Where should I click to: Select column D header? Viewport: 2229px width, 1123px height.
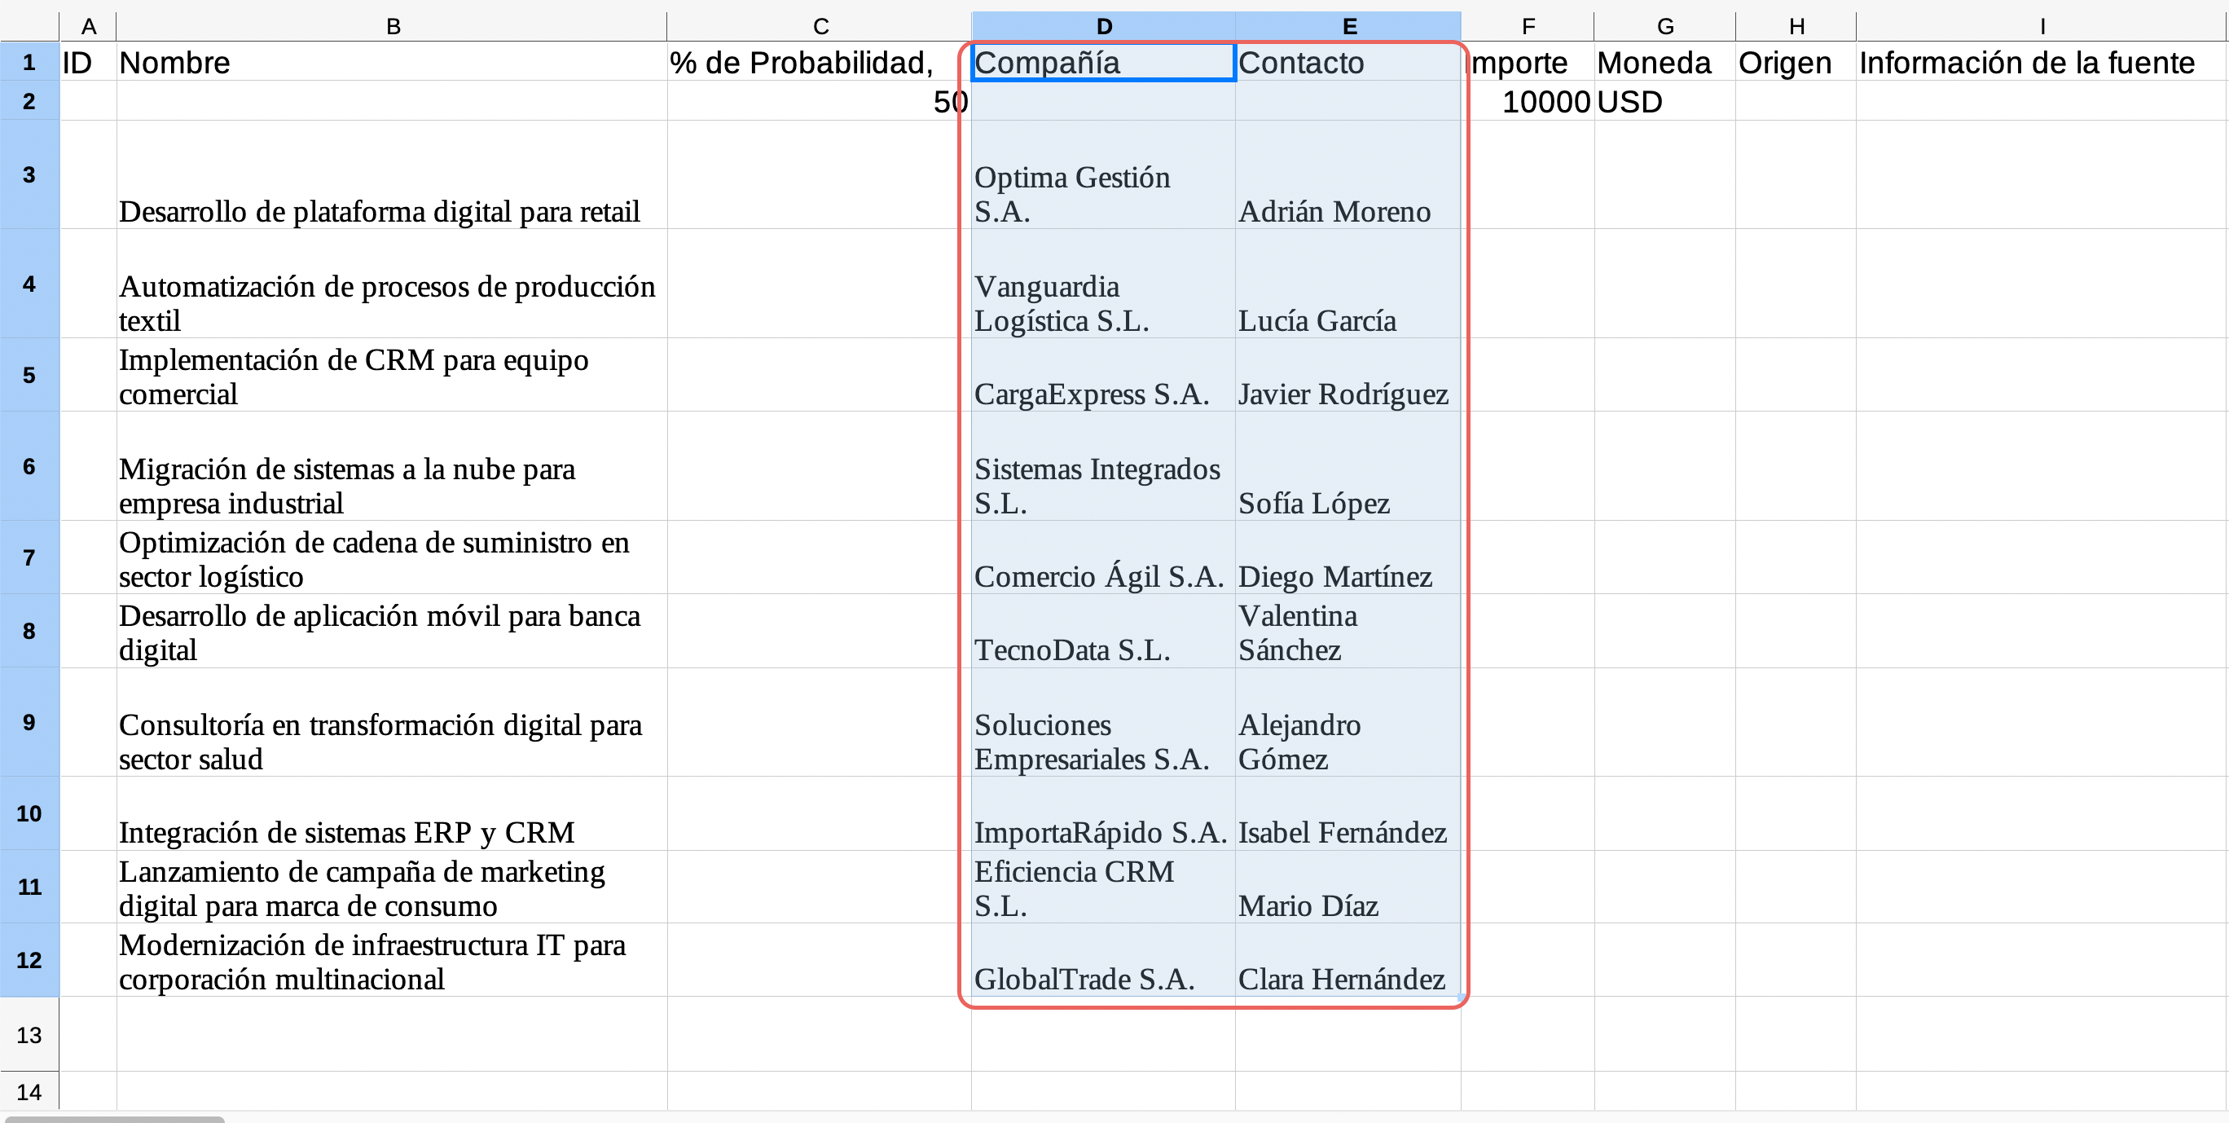coord(1103,26)
